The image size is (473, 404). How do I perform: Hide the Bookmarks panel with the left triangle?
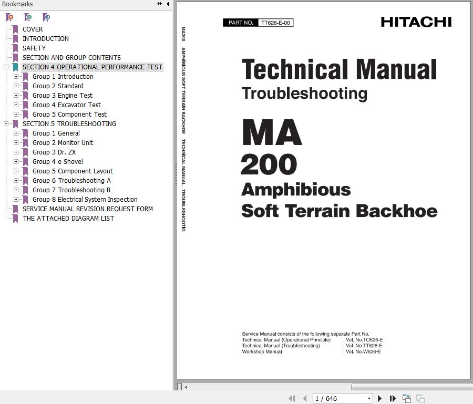168,4
